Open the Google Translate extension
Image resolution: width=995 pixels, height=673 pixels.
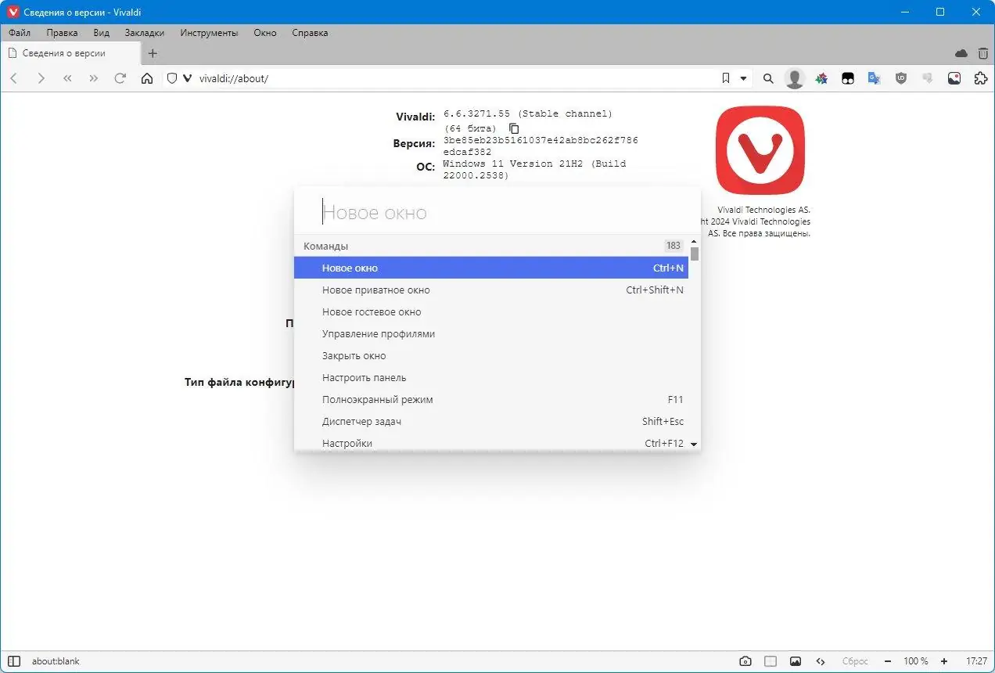[x=874, y=78]
